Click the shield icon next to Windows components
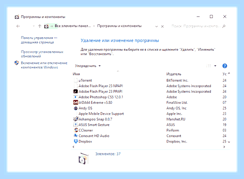This screenshot has width=244, height=179. point(17,63)
